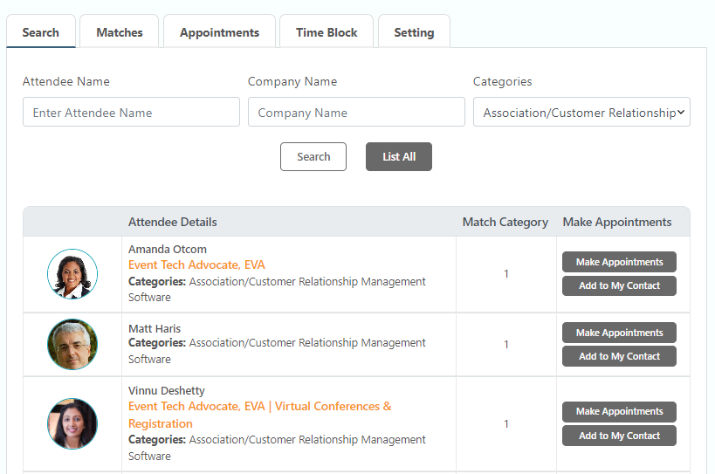
Task: Open the Categories dropdown
Action: tap(581, 113)
